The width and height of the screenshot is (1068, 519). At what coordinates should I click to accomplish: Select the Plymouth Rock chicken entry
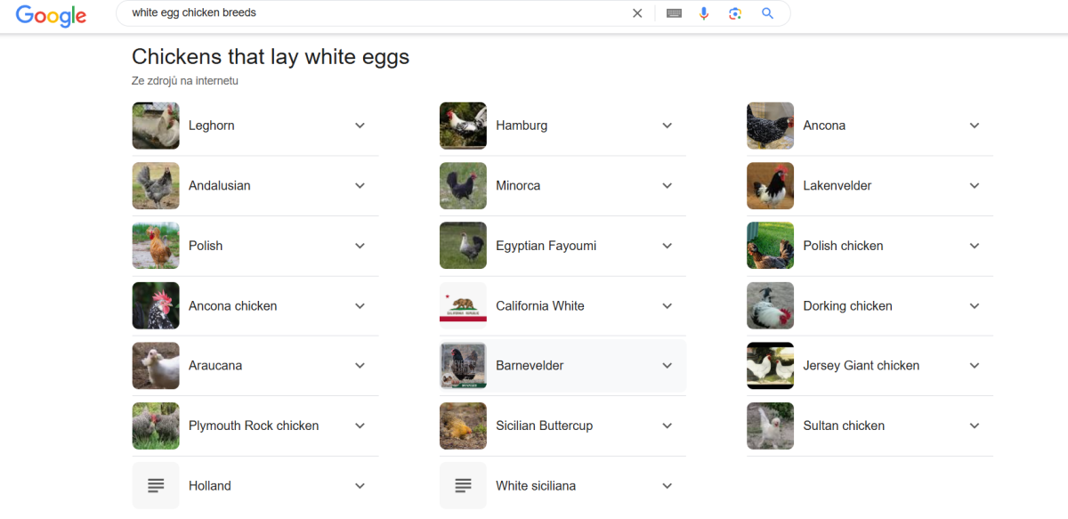[254, 426]
